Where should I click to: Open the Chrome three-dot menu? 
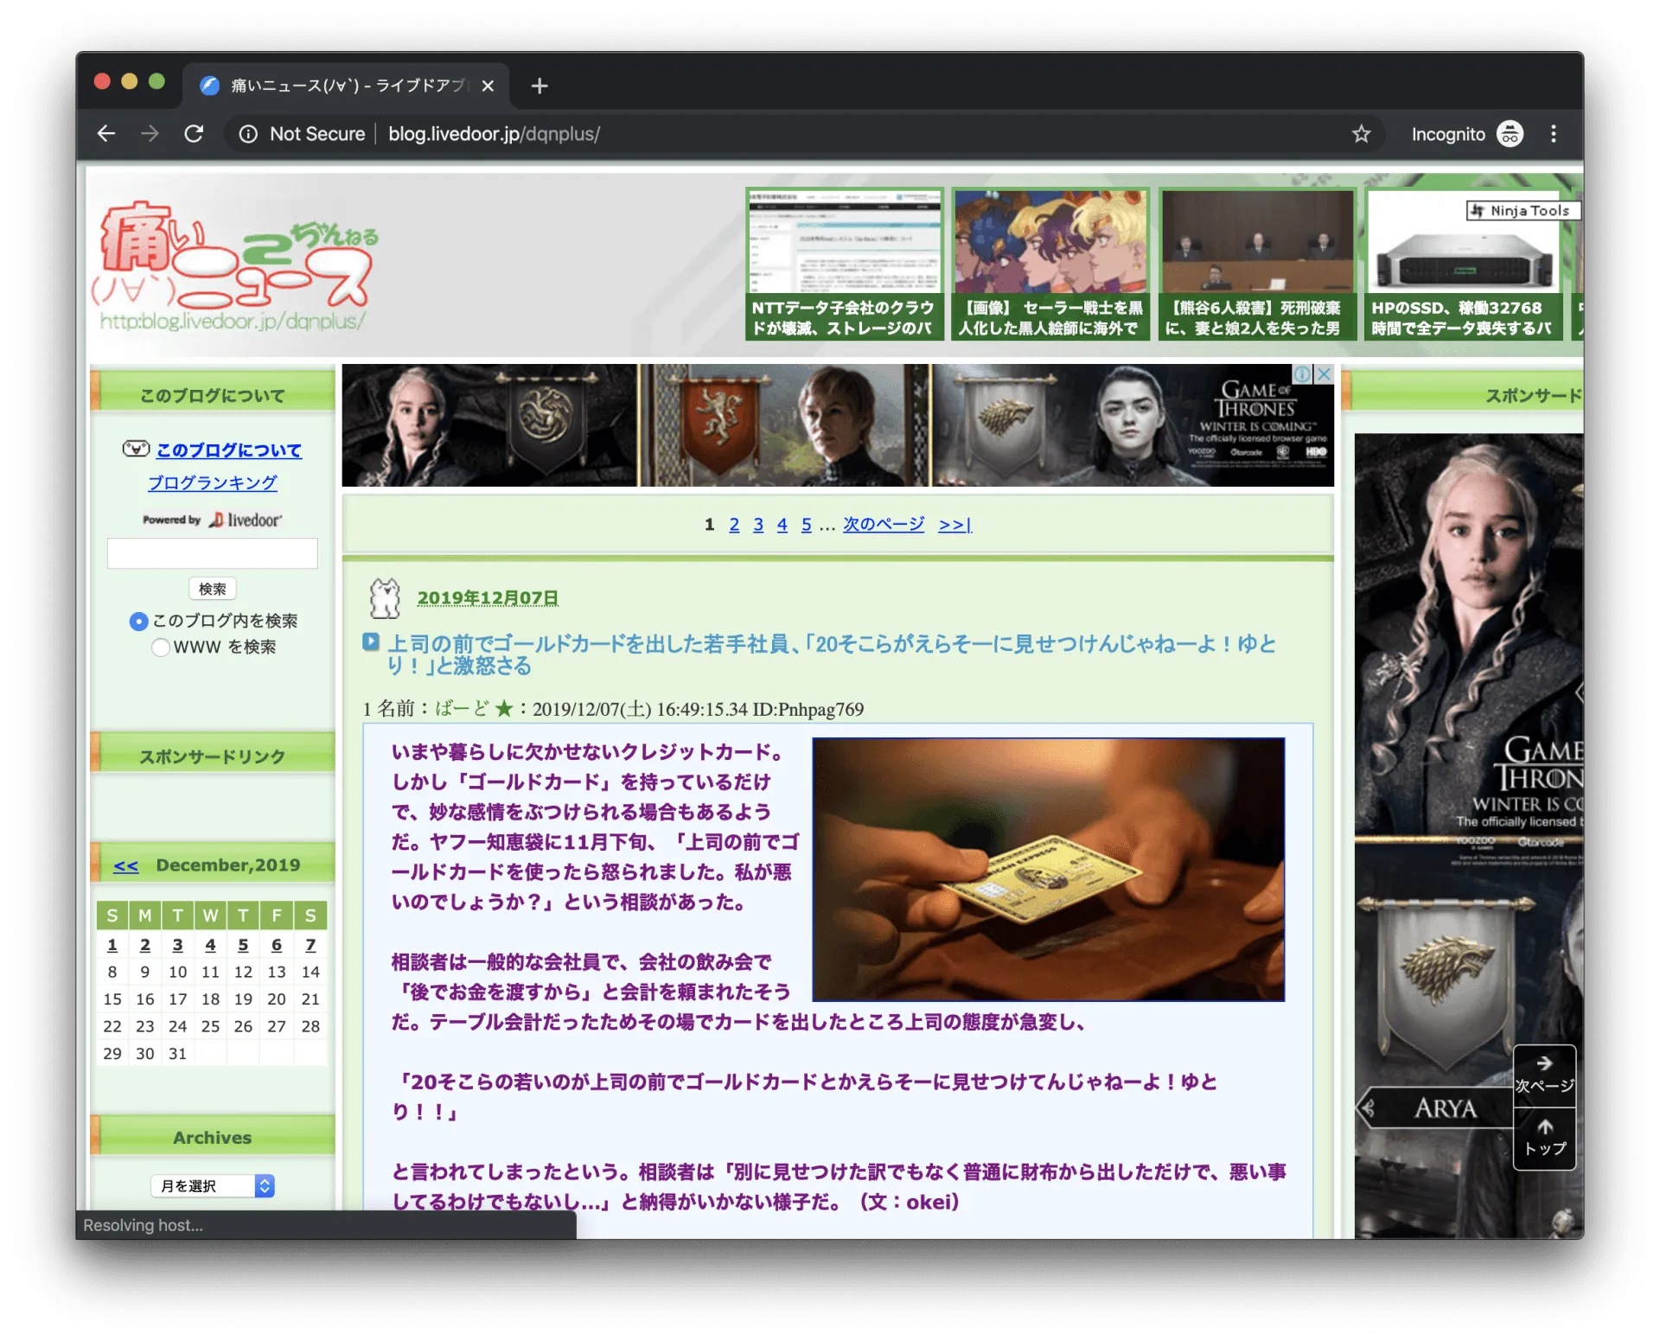(x=1553, y=134)
